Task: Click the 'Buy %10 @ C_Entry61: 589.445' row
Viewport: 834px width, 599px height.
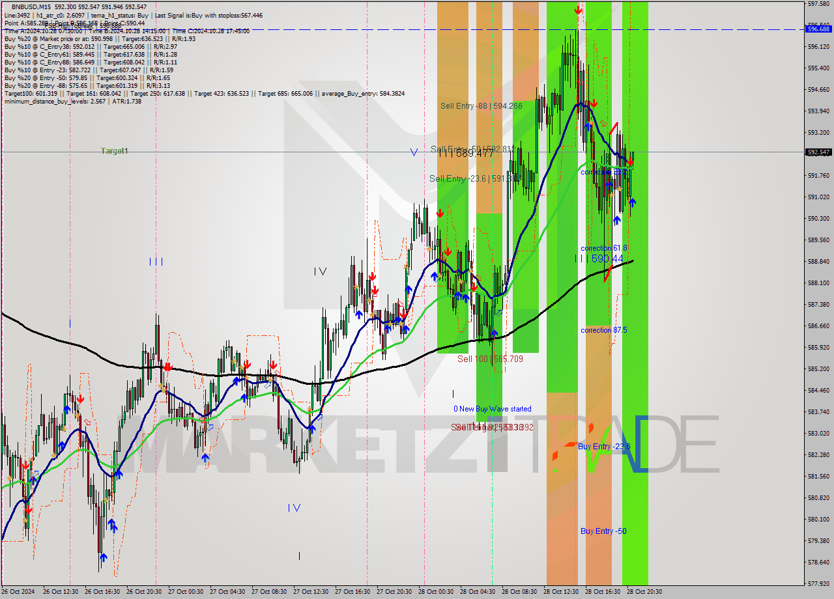Action: pos(91,54)
